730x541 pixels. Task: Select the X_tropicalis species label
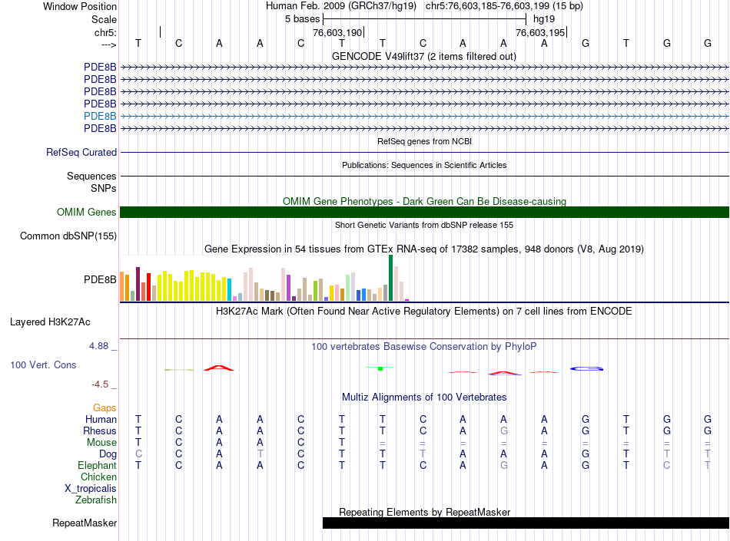[x=91, y=488]
